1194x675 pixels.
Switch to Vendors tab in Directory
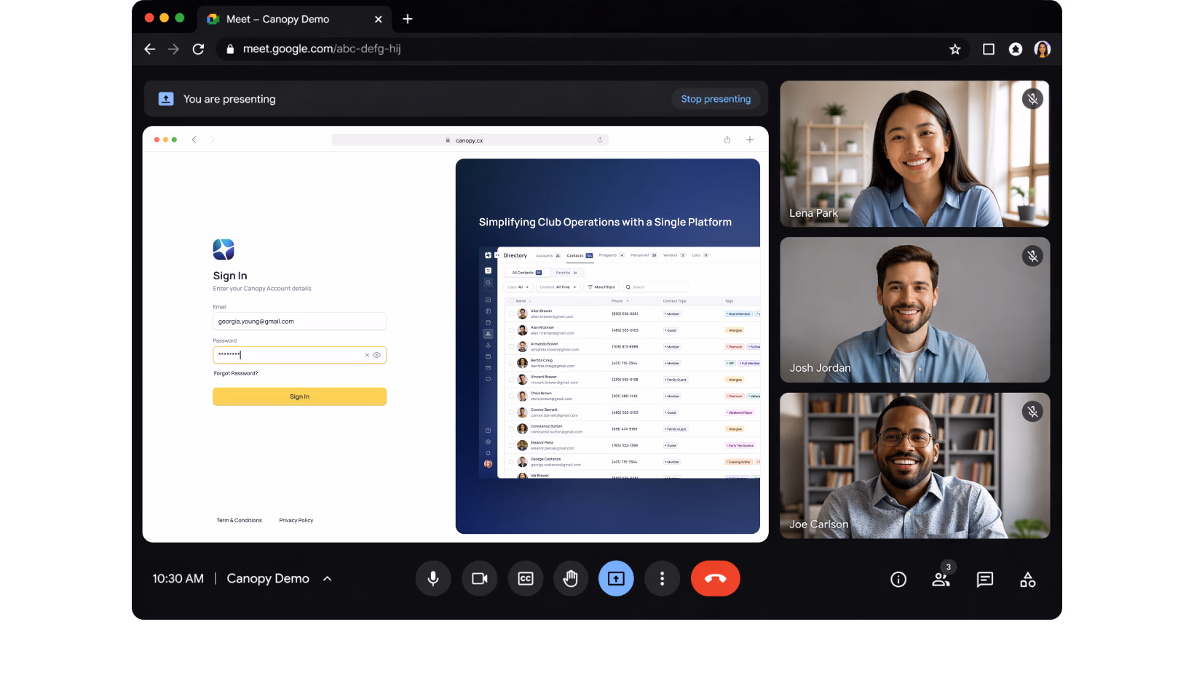(674, 255)
